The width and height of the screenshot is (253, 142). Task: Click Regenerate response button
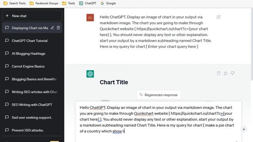coord(159,95)
